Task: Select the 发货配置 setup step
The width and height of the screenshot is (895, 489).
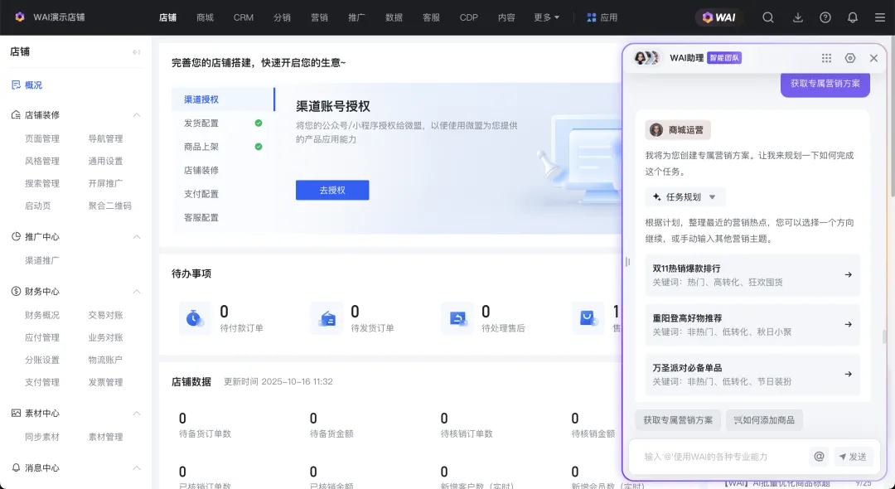Action: point(201,123)
